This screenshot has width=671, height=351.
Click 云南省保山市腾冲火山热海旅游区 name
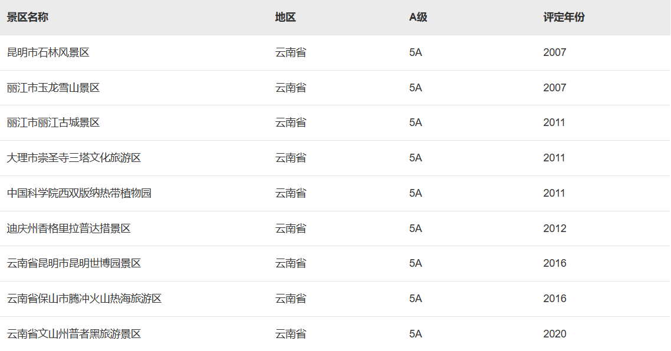(84, 299)
